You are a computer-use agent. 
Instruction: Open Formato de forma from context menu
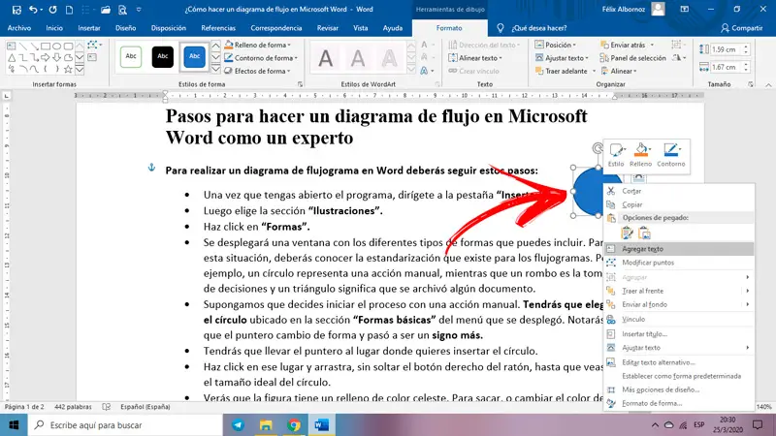tap(679, 403)
